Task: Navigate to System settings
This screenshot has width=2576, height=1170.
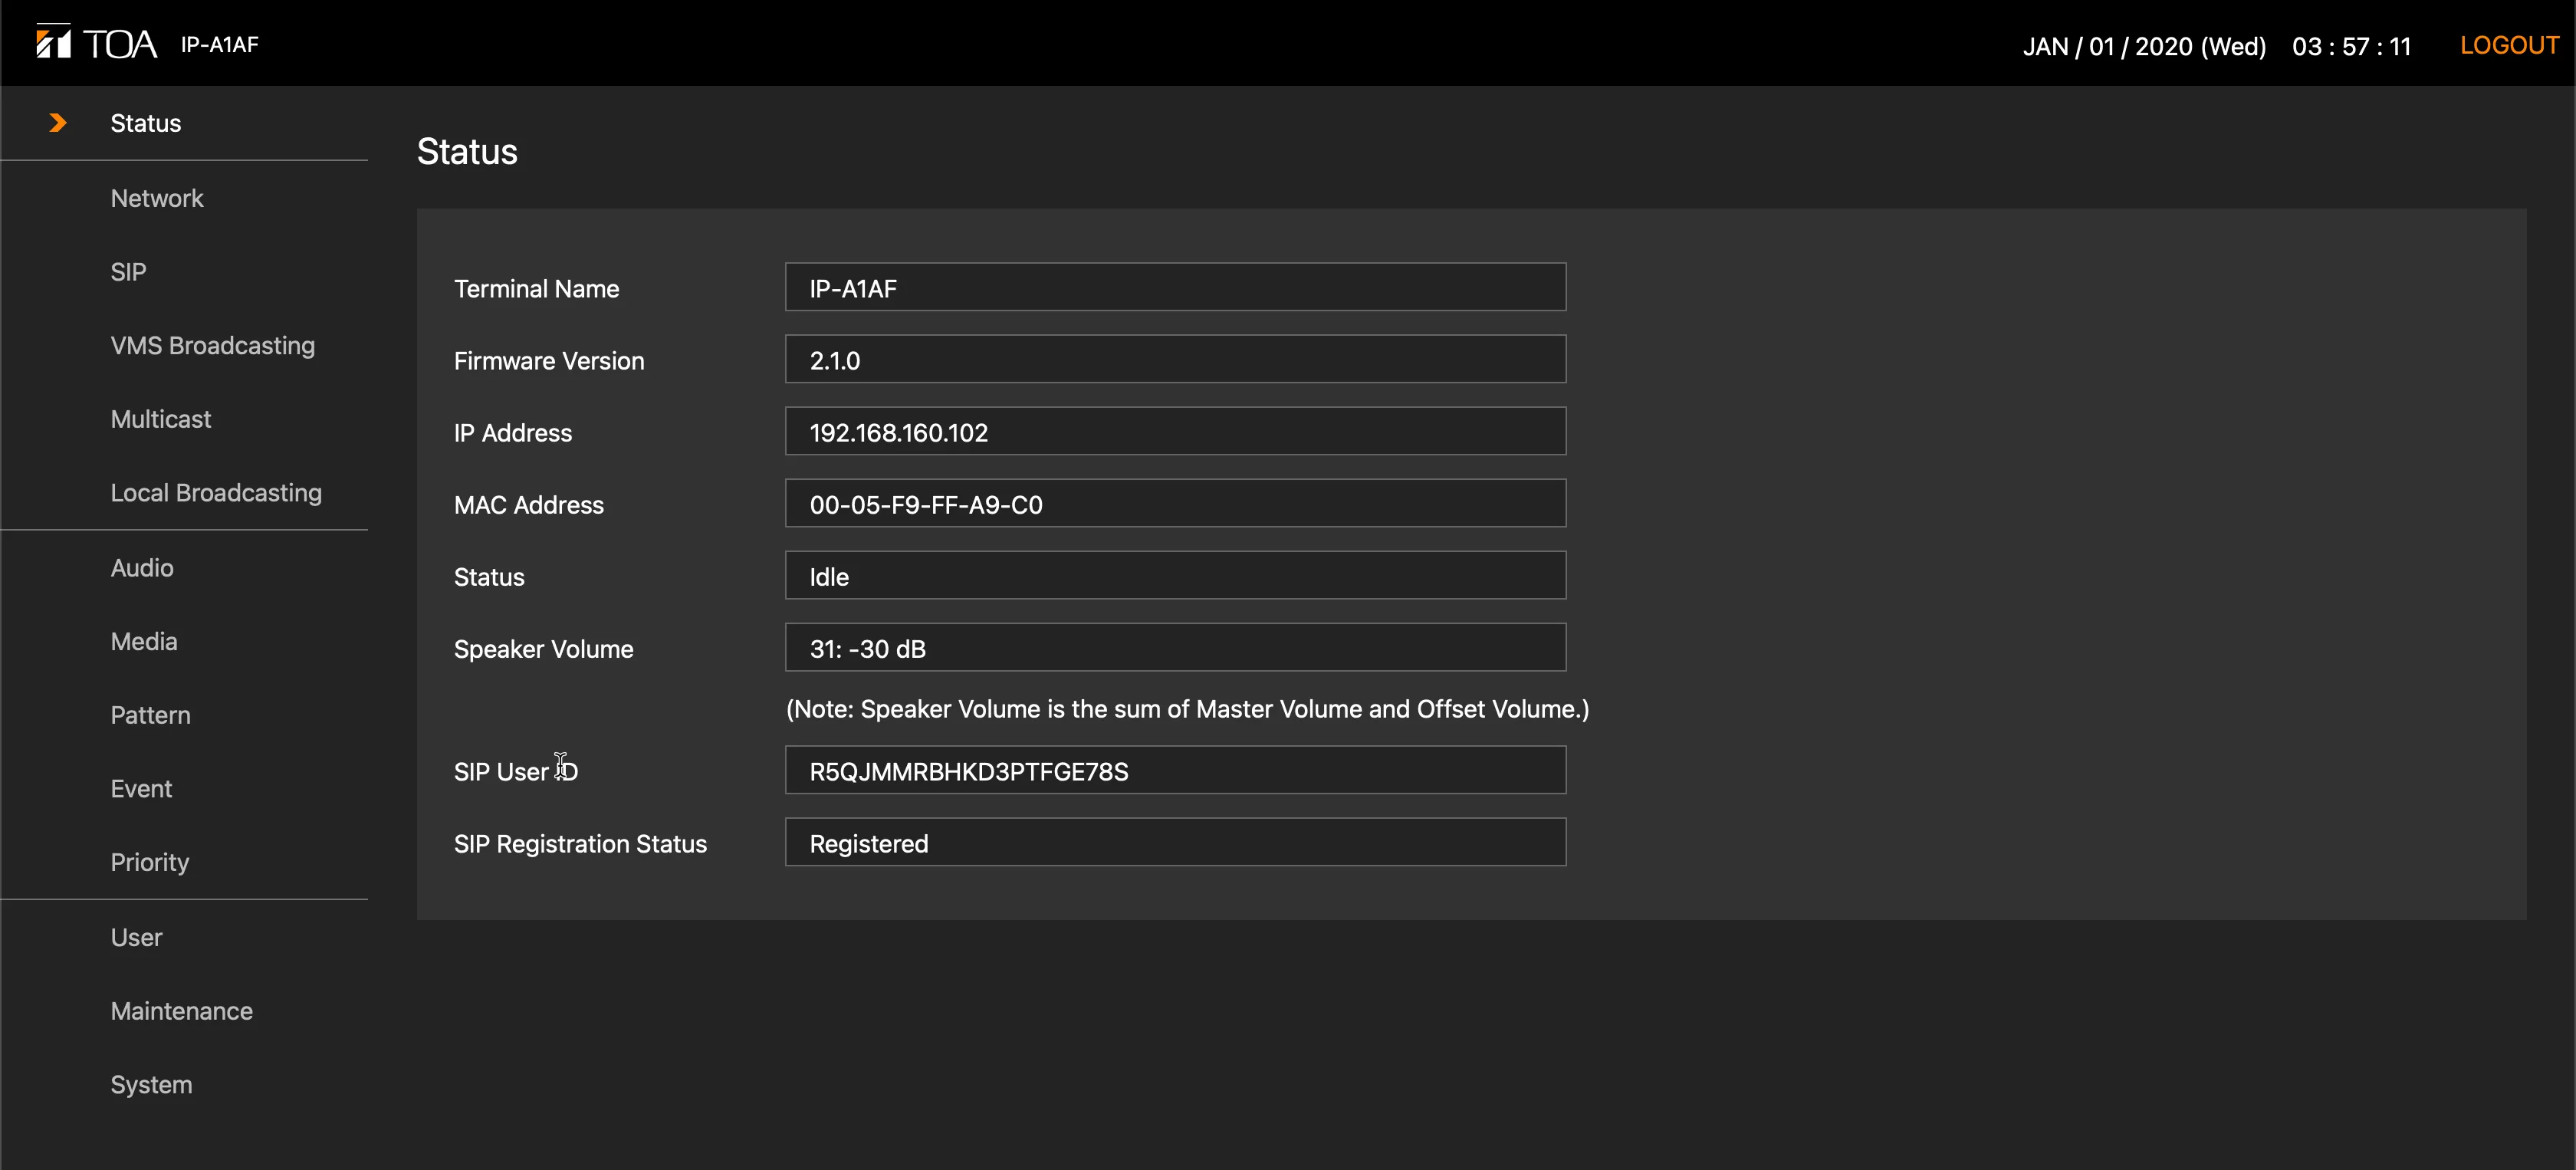Action: click(151, 1085)
